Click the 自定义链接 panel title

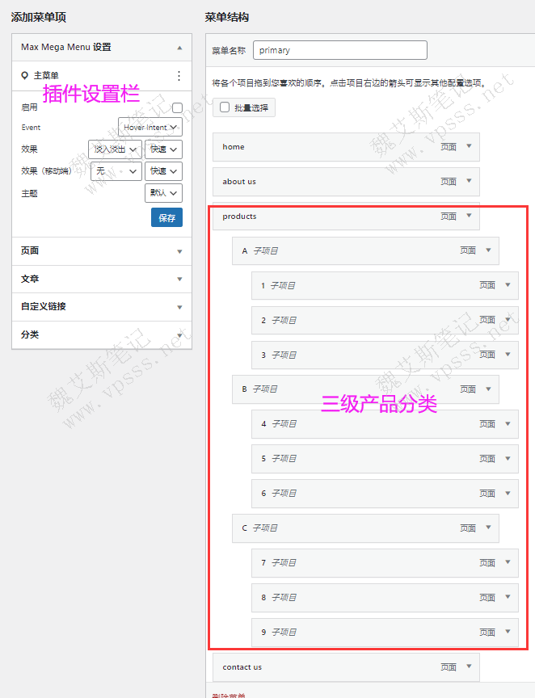pyautogui.click(x=43, y=307)
